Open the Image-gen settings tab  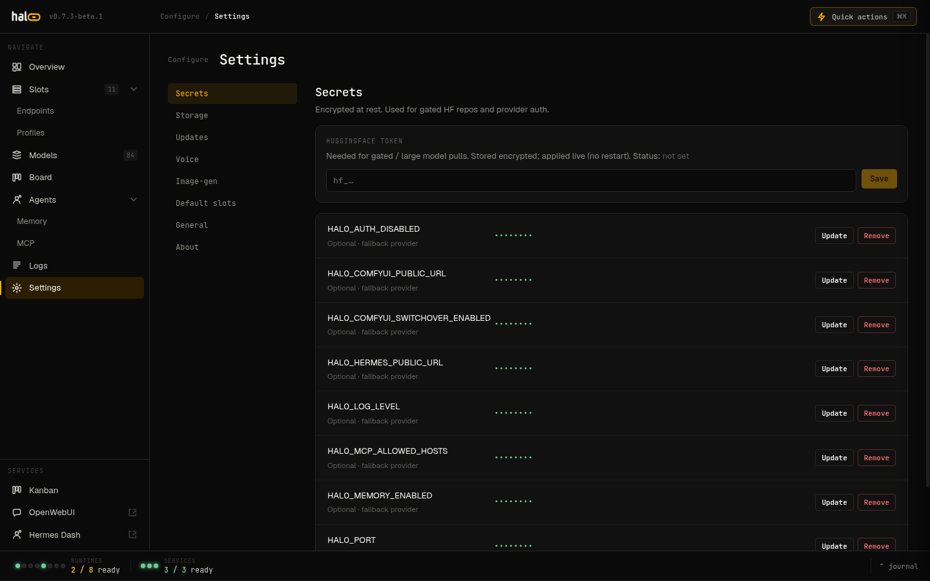click(x=232, y=181)
